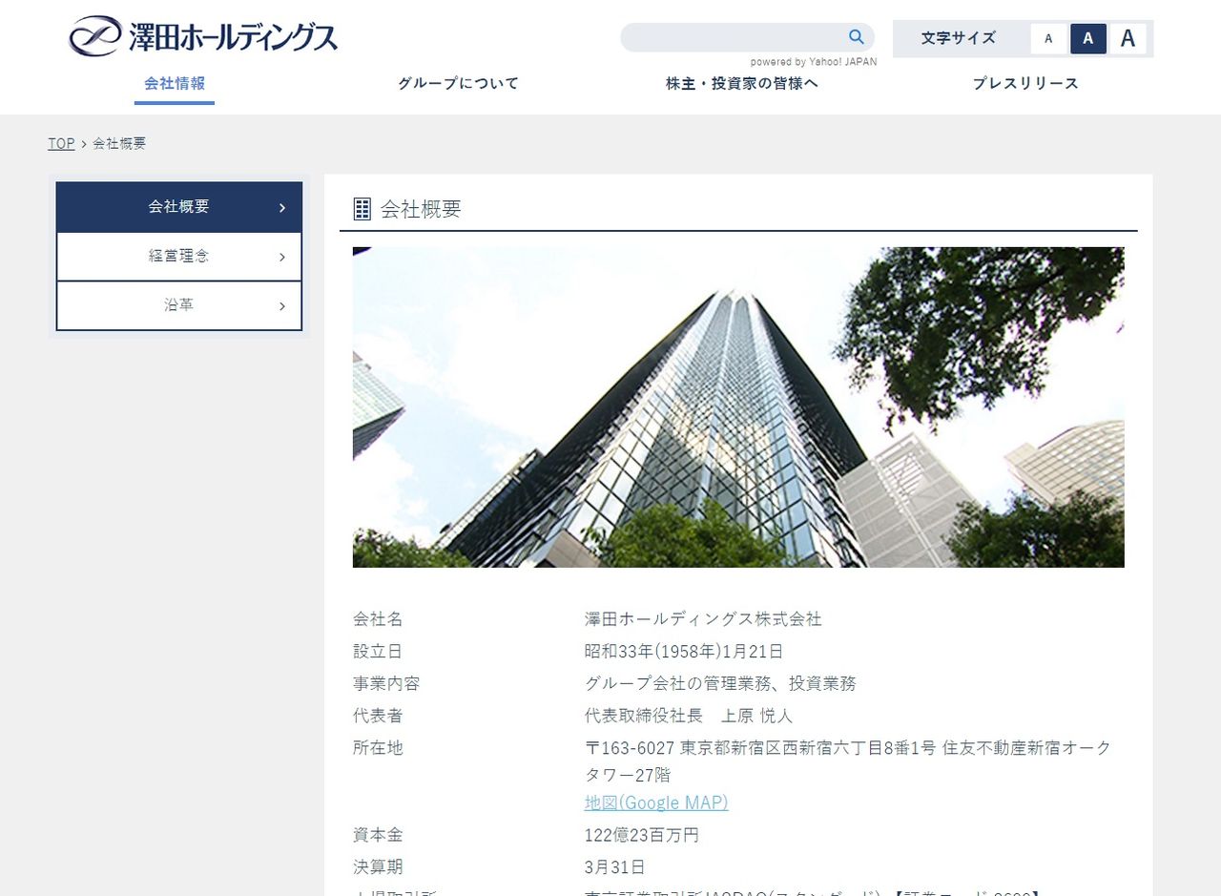Select 経営理念 in the sidebar menu
1221x896 pixels.
179,257
